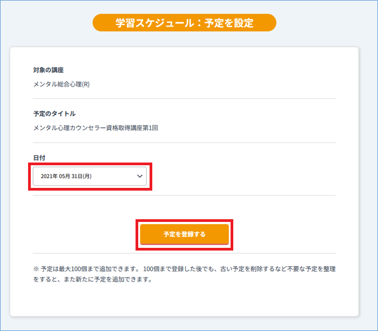Image resolution: width=378 pixels, height=331 pixels.
Task: Click the 予定を設定 part of the header
Action: 229,23
